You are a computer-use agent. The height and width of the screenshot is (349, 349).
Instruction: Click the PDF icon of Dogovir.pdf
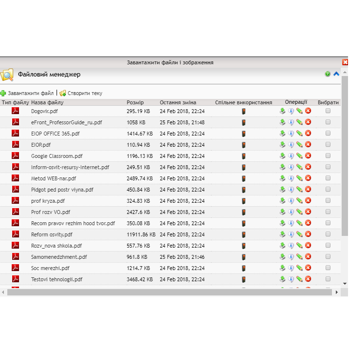pos(16,111)
